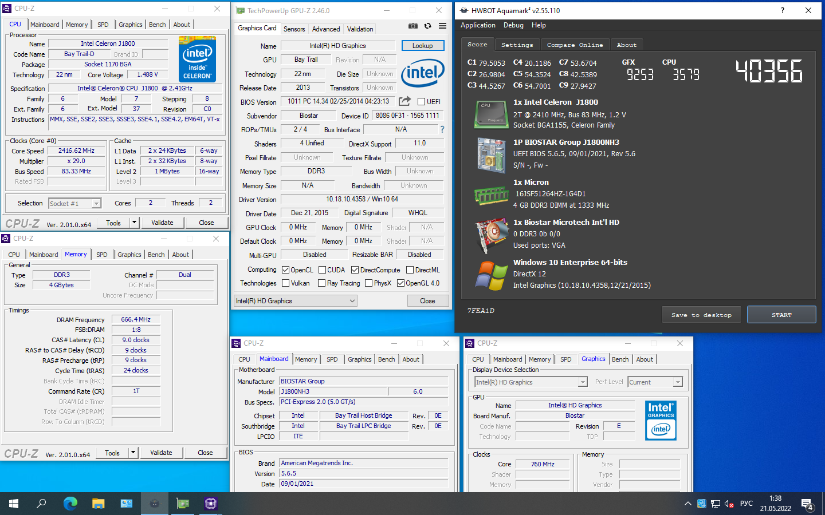Screen dimensions: 825x515
Task: Click the GPU-Z Close button
Action: tap(427, 301)
